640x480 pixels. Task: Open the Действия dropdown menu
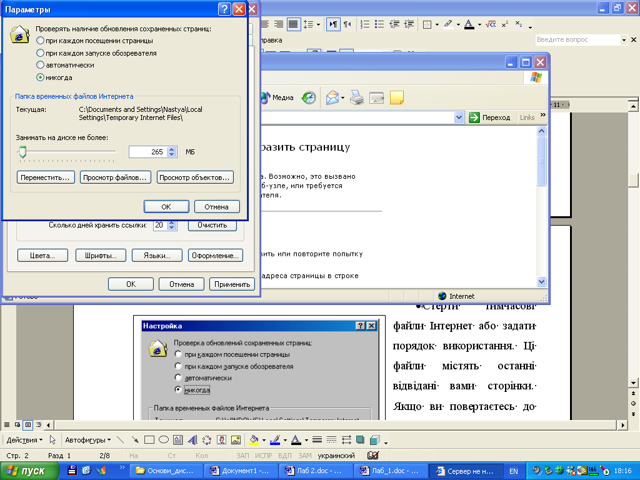tap(24, 440)
